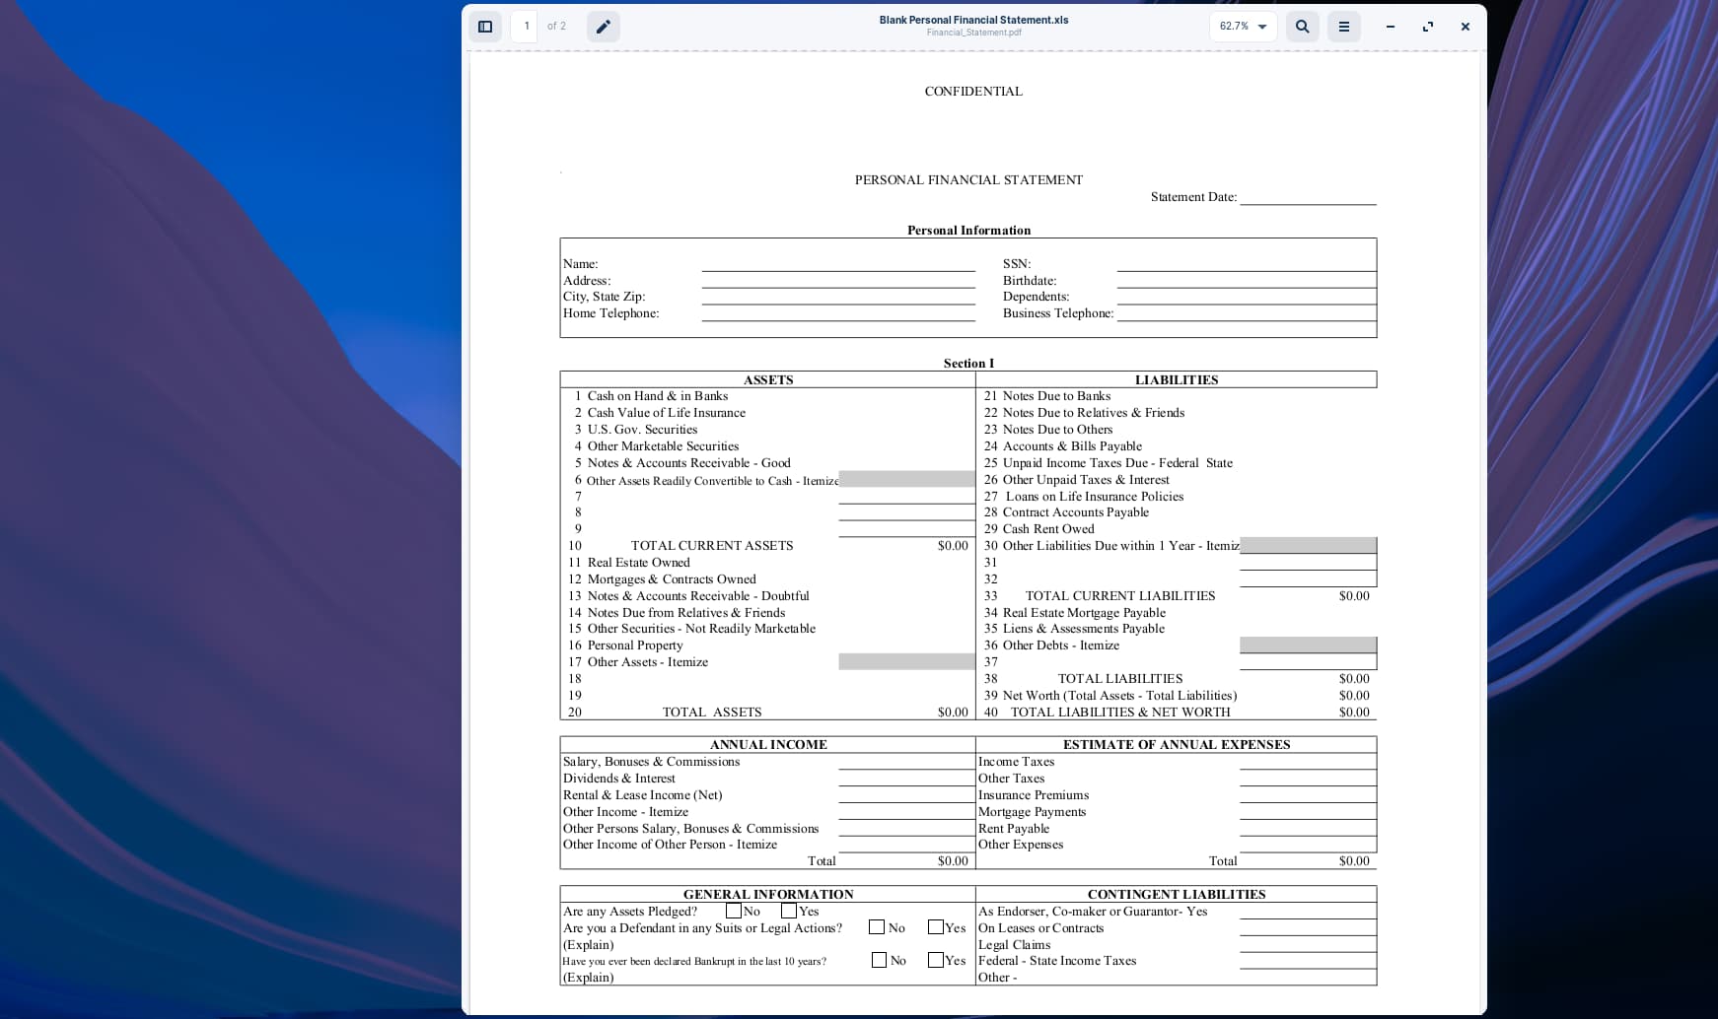
Task: Click the window title 'Blank Personal Financial Statement.xls'
Action: point(973,20)
